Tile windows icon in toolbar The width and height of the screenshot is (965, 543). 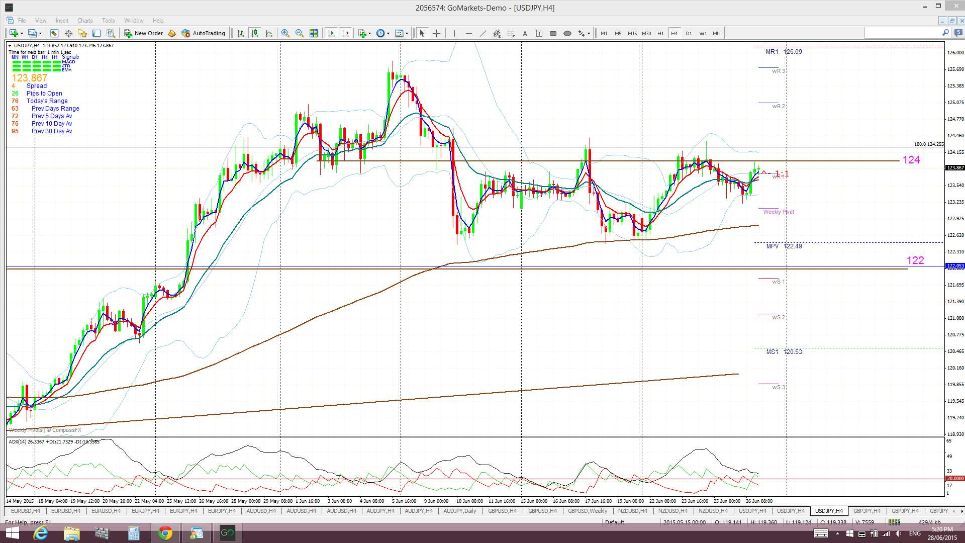click(314, 33)
